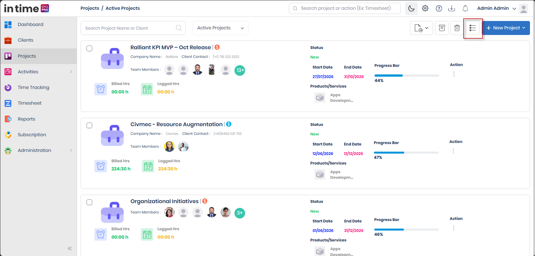
Task: Open Ralliant KPI MVP – Oct Release project
Action: pos(171,47)
